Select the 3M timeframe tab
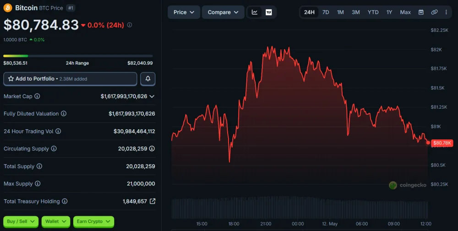This screenshot has height=231, width=458. coord(356,12)
